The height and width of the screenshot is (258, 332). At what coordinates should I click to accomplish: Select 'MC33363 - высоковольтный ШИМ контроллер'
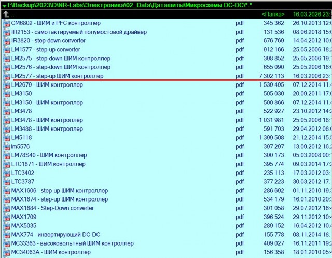(73, 243)
